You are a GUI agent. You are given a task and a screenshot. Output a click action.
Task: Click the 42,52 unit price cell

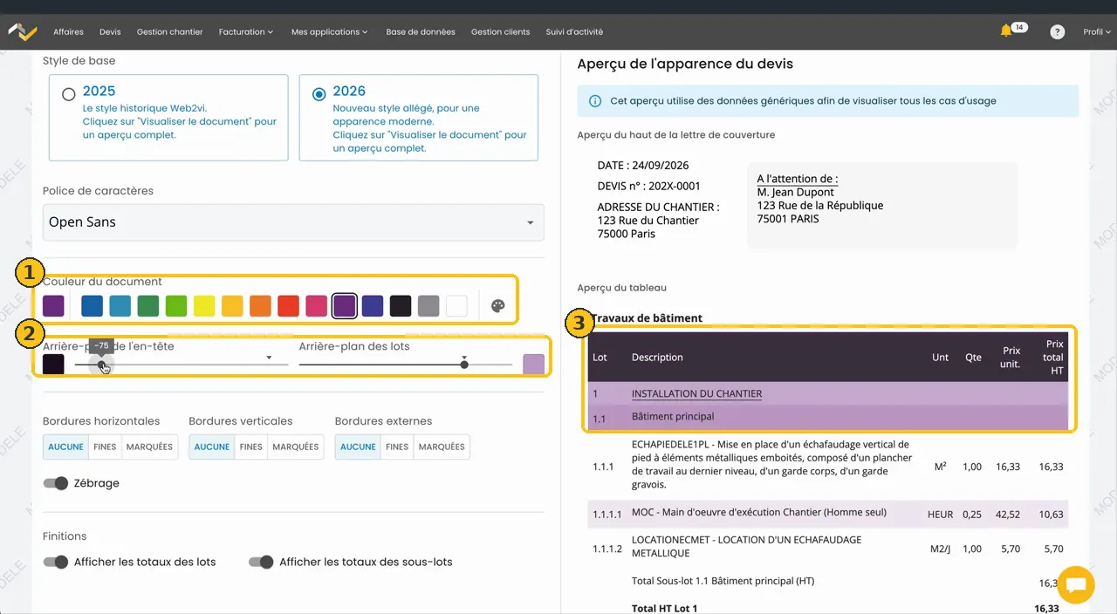coord(1008,515)
